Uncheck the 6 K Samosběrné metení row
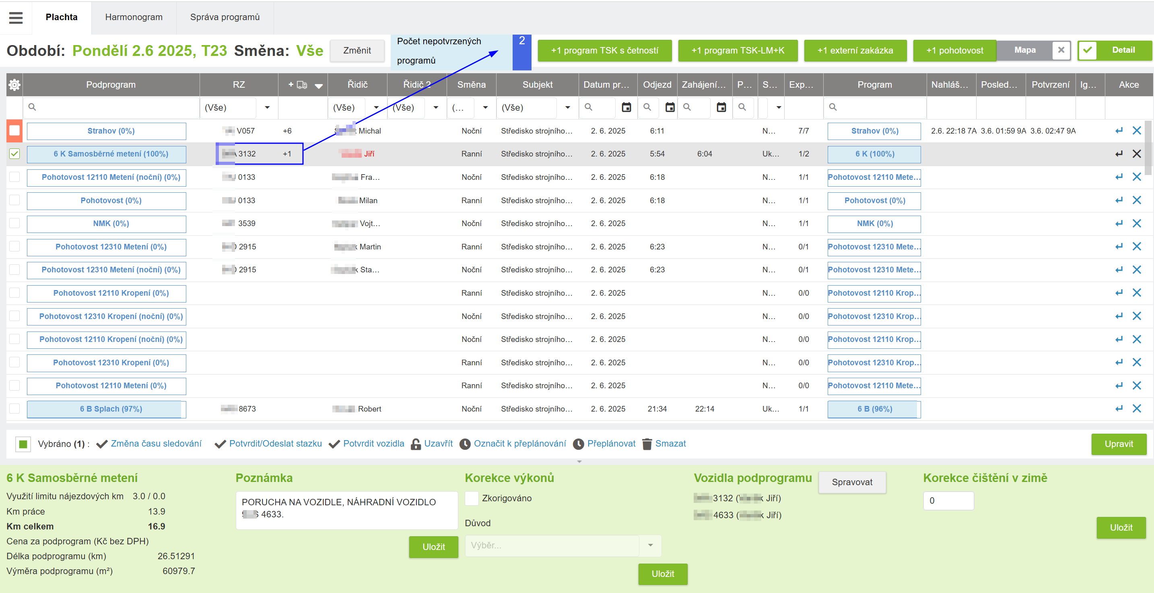The height and width of the screenshot is (593, 1154). pyautogui.click(x=14, y=154)
